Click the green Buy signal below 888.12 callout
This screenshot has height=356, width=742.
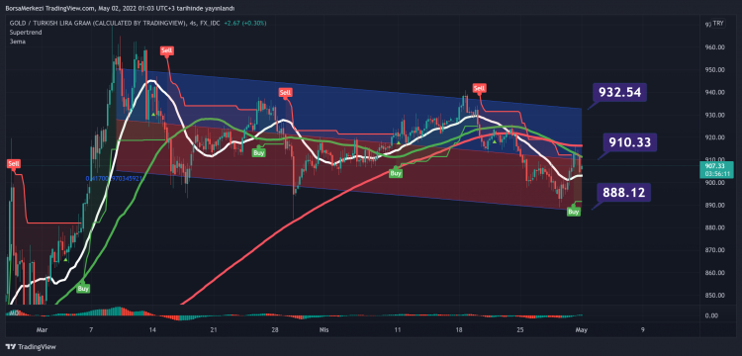pyautogui.click(x=574, y=212)
